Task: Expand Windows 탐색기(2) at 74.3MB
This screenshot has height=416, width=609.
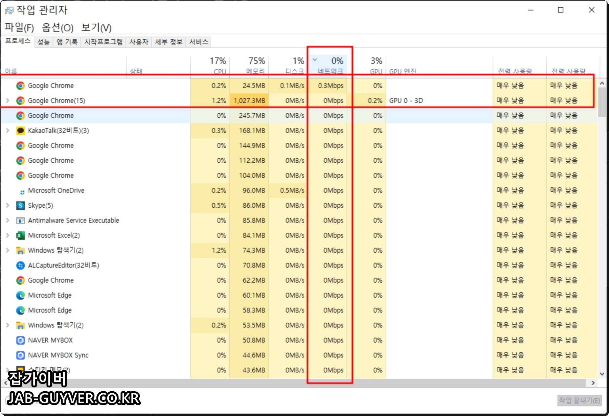Action: (x=7, y=250)
